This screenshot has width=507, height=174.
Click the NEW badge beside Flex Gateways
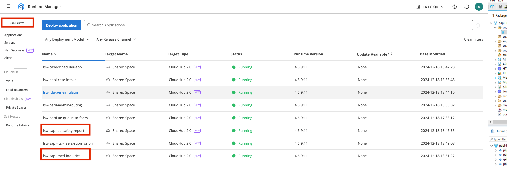coord(30,50)
